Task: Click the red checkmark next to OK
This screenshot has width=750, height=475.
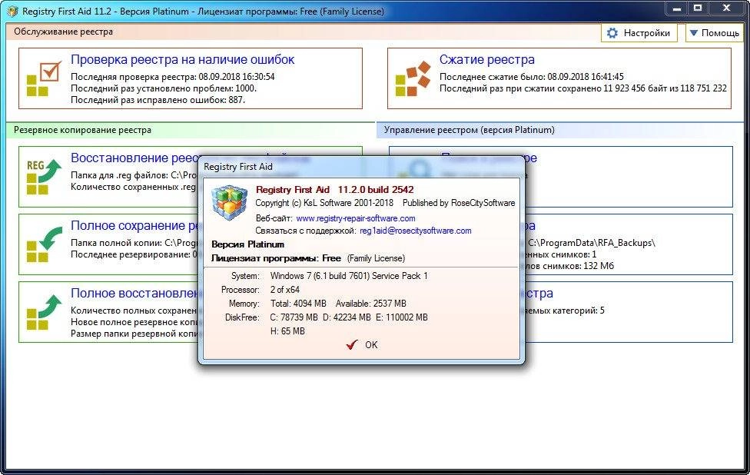Action: (x=352, y=344)
